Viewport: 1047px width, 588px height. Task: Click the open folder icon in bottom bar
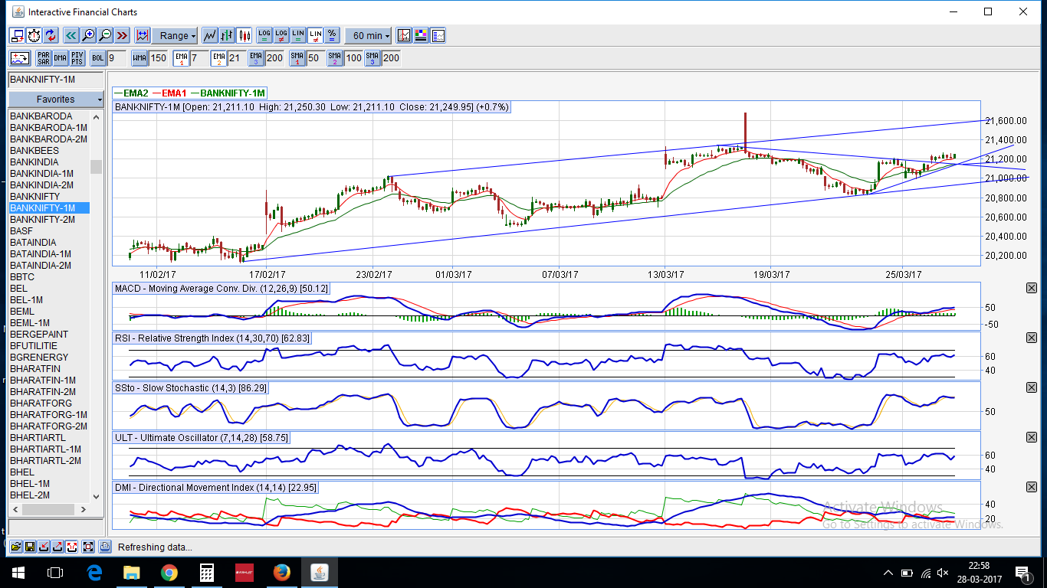[16, 547]
